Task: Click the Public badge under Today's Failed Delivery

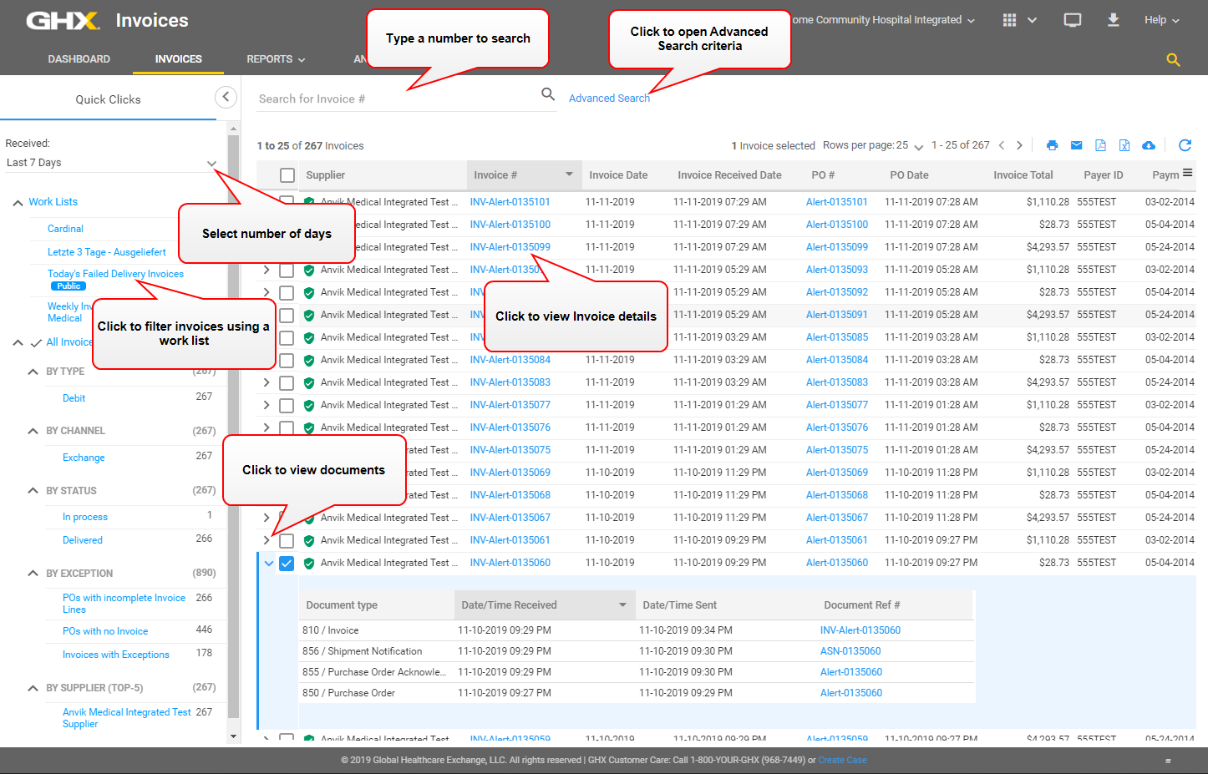Action: (x=69, y=286)
